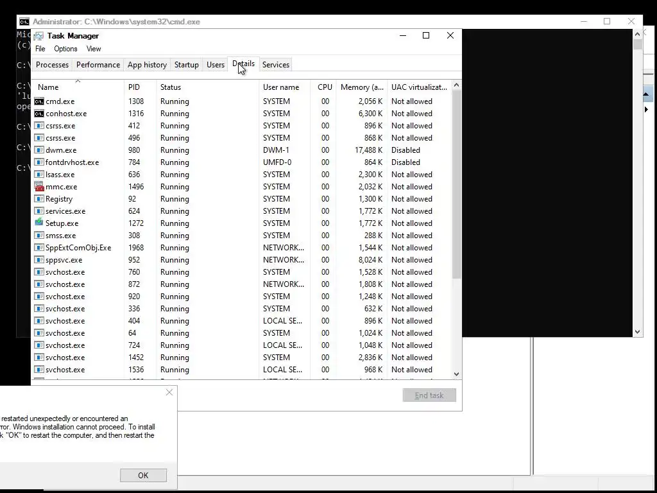657x493 pixels.
Task: Select PID 1968 cell
Action: click(x=136, y=248)
